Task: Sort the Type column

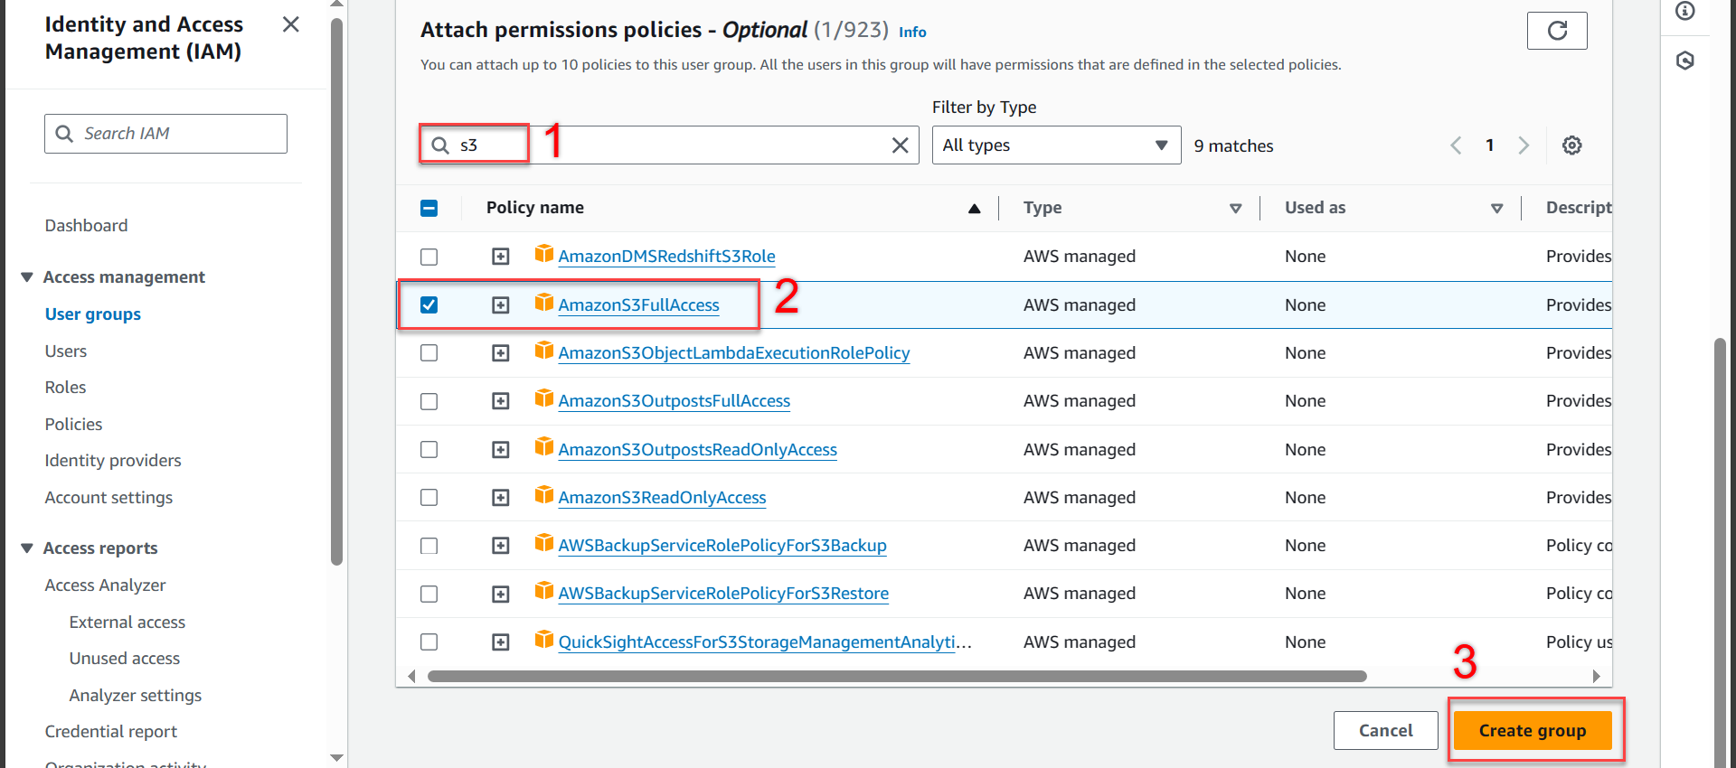Action: [1235, 209]
